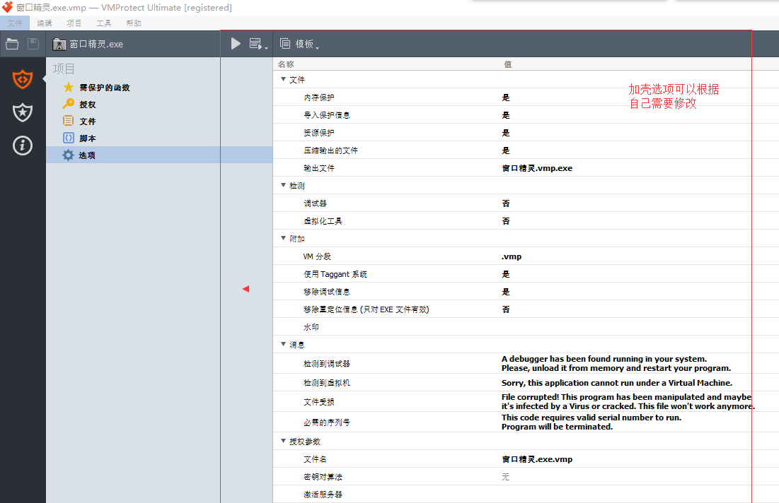Viewport: 779px width, 503px height.
Task: Click the 值 column header
Action: pyautogui.click(x=508, y=64)
